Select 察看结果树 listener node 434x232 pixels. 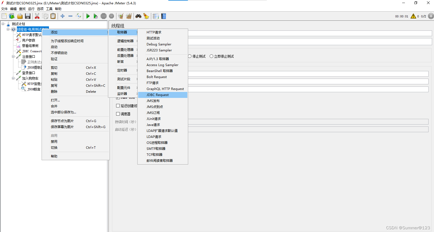click(30, 46)
